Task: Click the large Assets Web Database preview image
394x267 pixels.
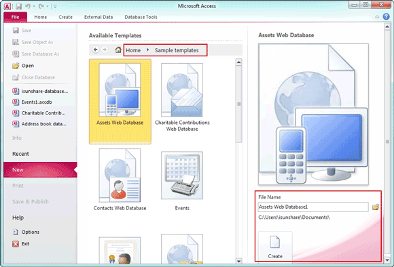Action: (313, 115)
